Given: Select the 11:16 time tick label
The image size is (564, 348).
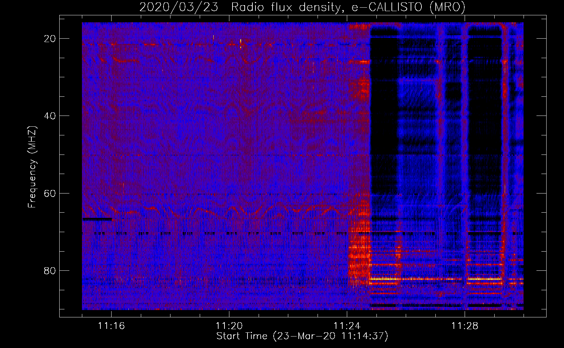Looking at the screenshot, I should click(111, 326).
